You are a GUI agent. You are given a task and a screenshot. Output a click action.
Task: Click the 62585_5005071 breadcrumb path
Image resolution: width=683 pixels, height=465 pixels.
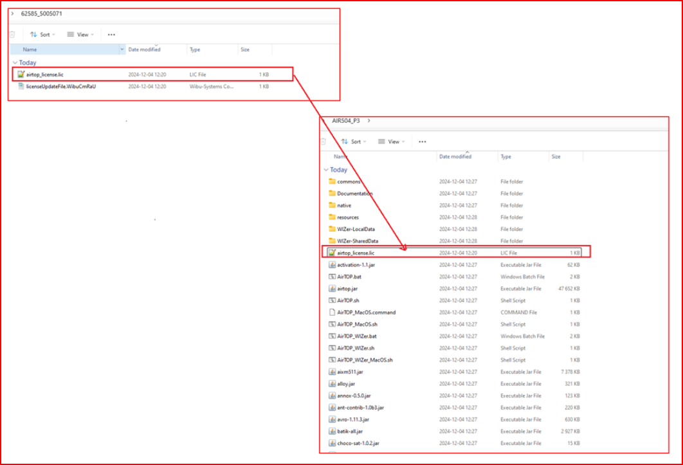click(42, 14)
